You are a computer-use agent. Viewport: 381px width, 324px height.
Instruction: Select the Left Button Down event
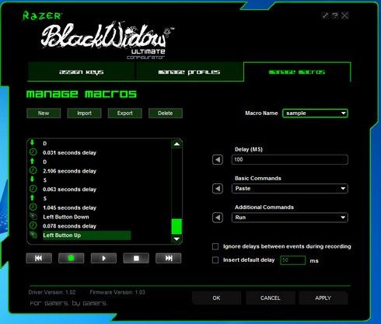[x=66, y=217]
